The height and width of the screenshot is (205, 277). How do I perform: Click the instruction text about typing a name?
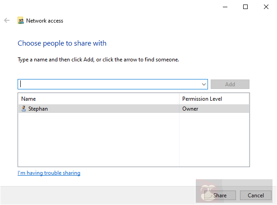point(98,60)
